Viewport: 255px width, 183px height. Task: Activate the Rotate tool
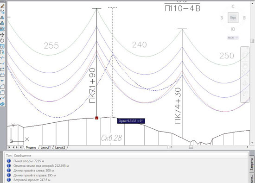click(x=2, y=41)
